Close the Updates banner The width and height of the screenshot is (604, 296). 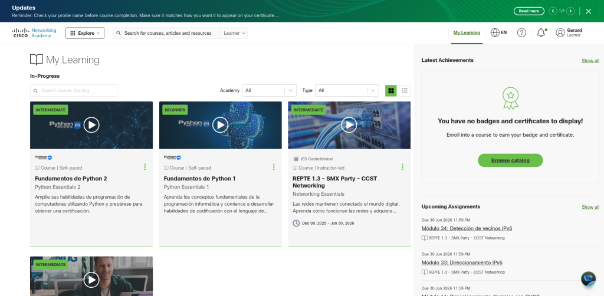pos(588,11)
